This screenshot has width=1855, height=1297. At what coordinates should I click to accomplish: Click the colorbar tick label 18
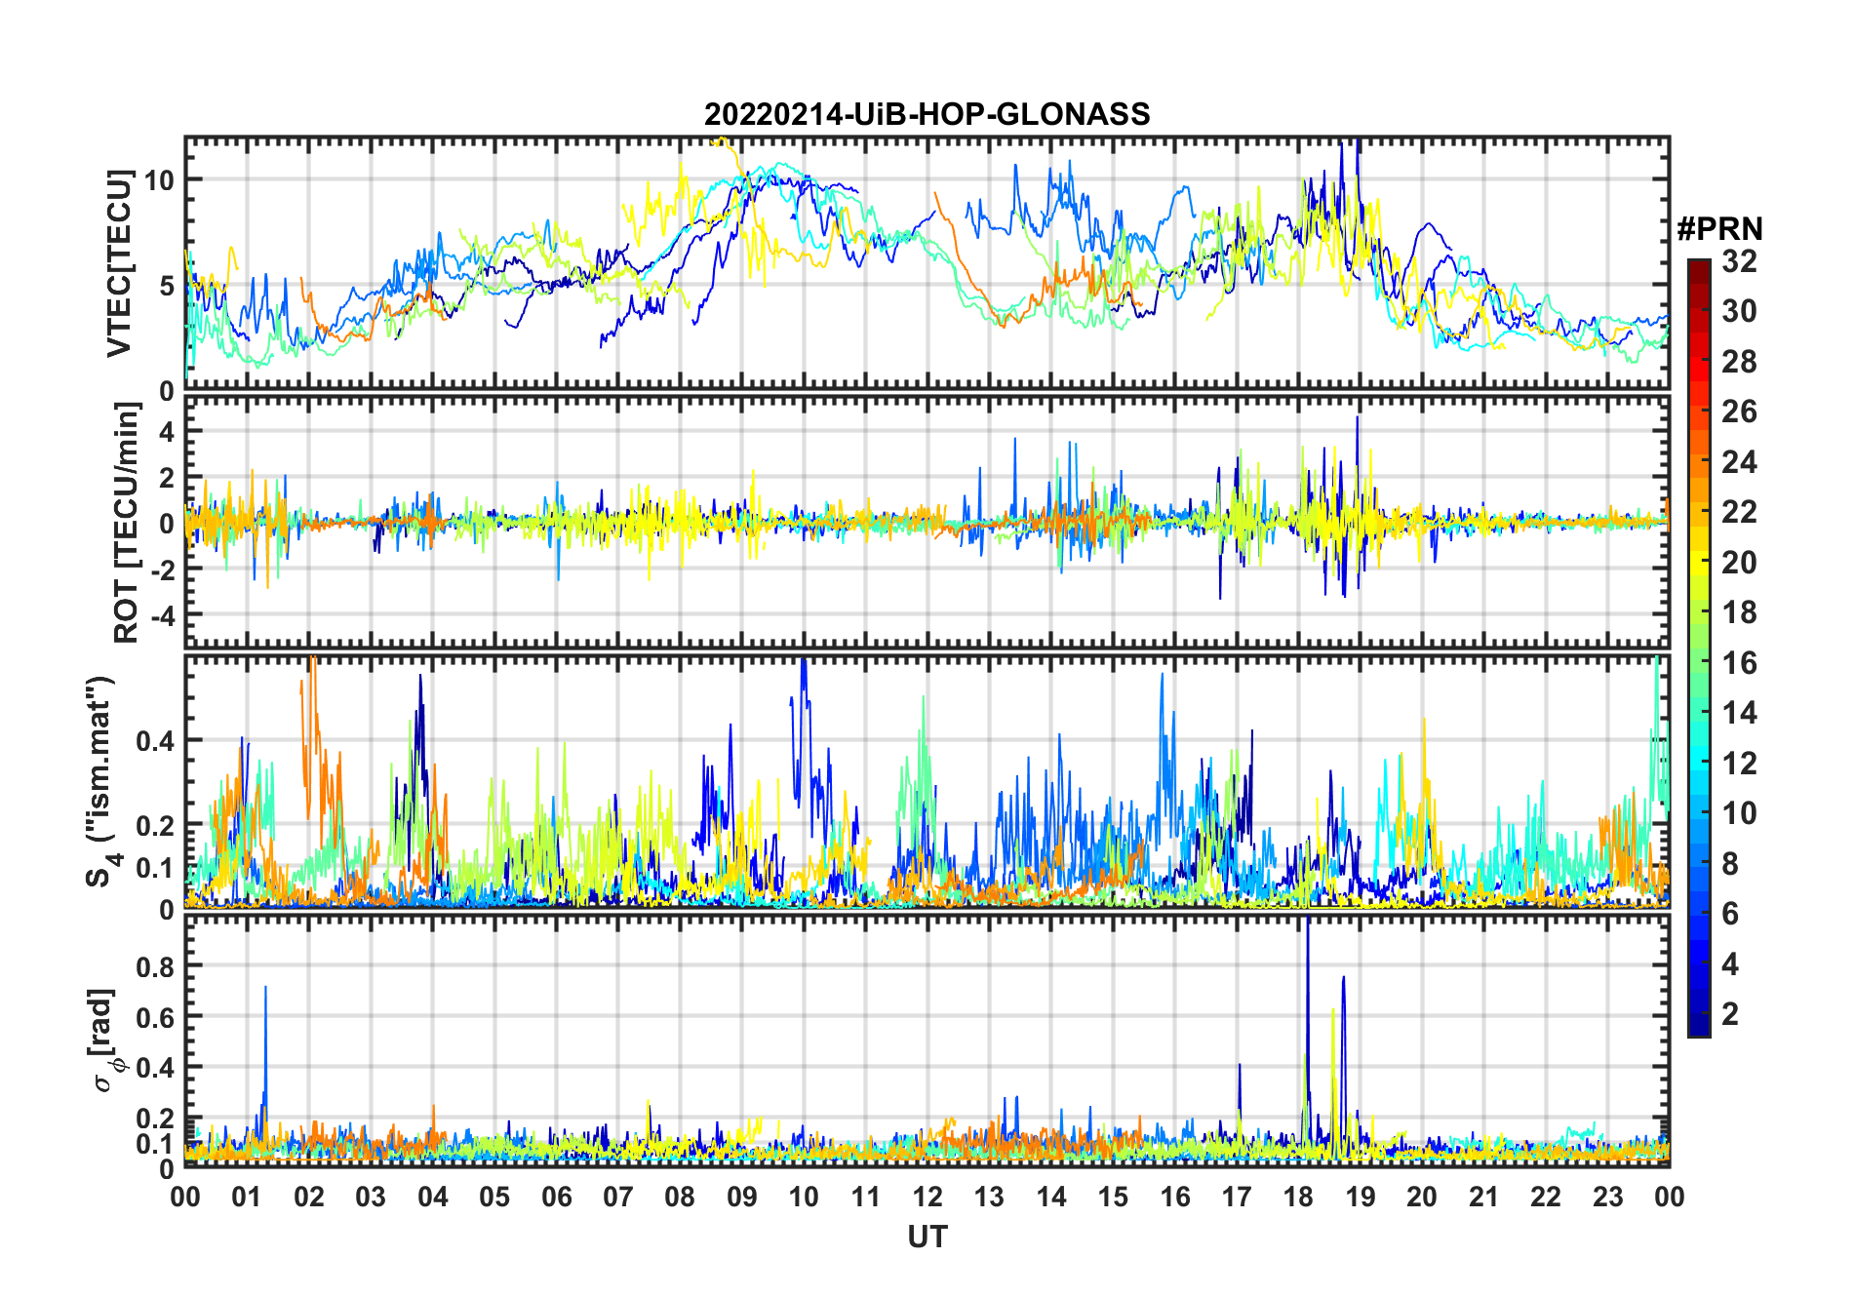point(1739,612)
